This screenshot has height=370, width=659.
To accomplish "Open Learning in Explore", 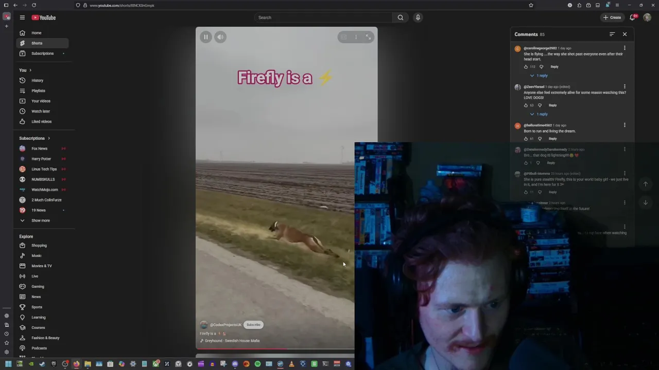I will pyautogui.click(x=41, y=318).
